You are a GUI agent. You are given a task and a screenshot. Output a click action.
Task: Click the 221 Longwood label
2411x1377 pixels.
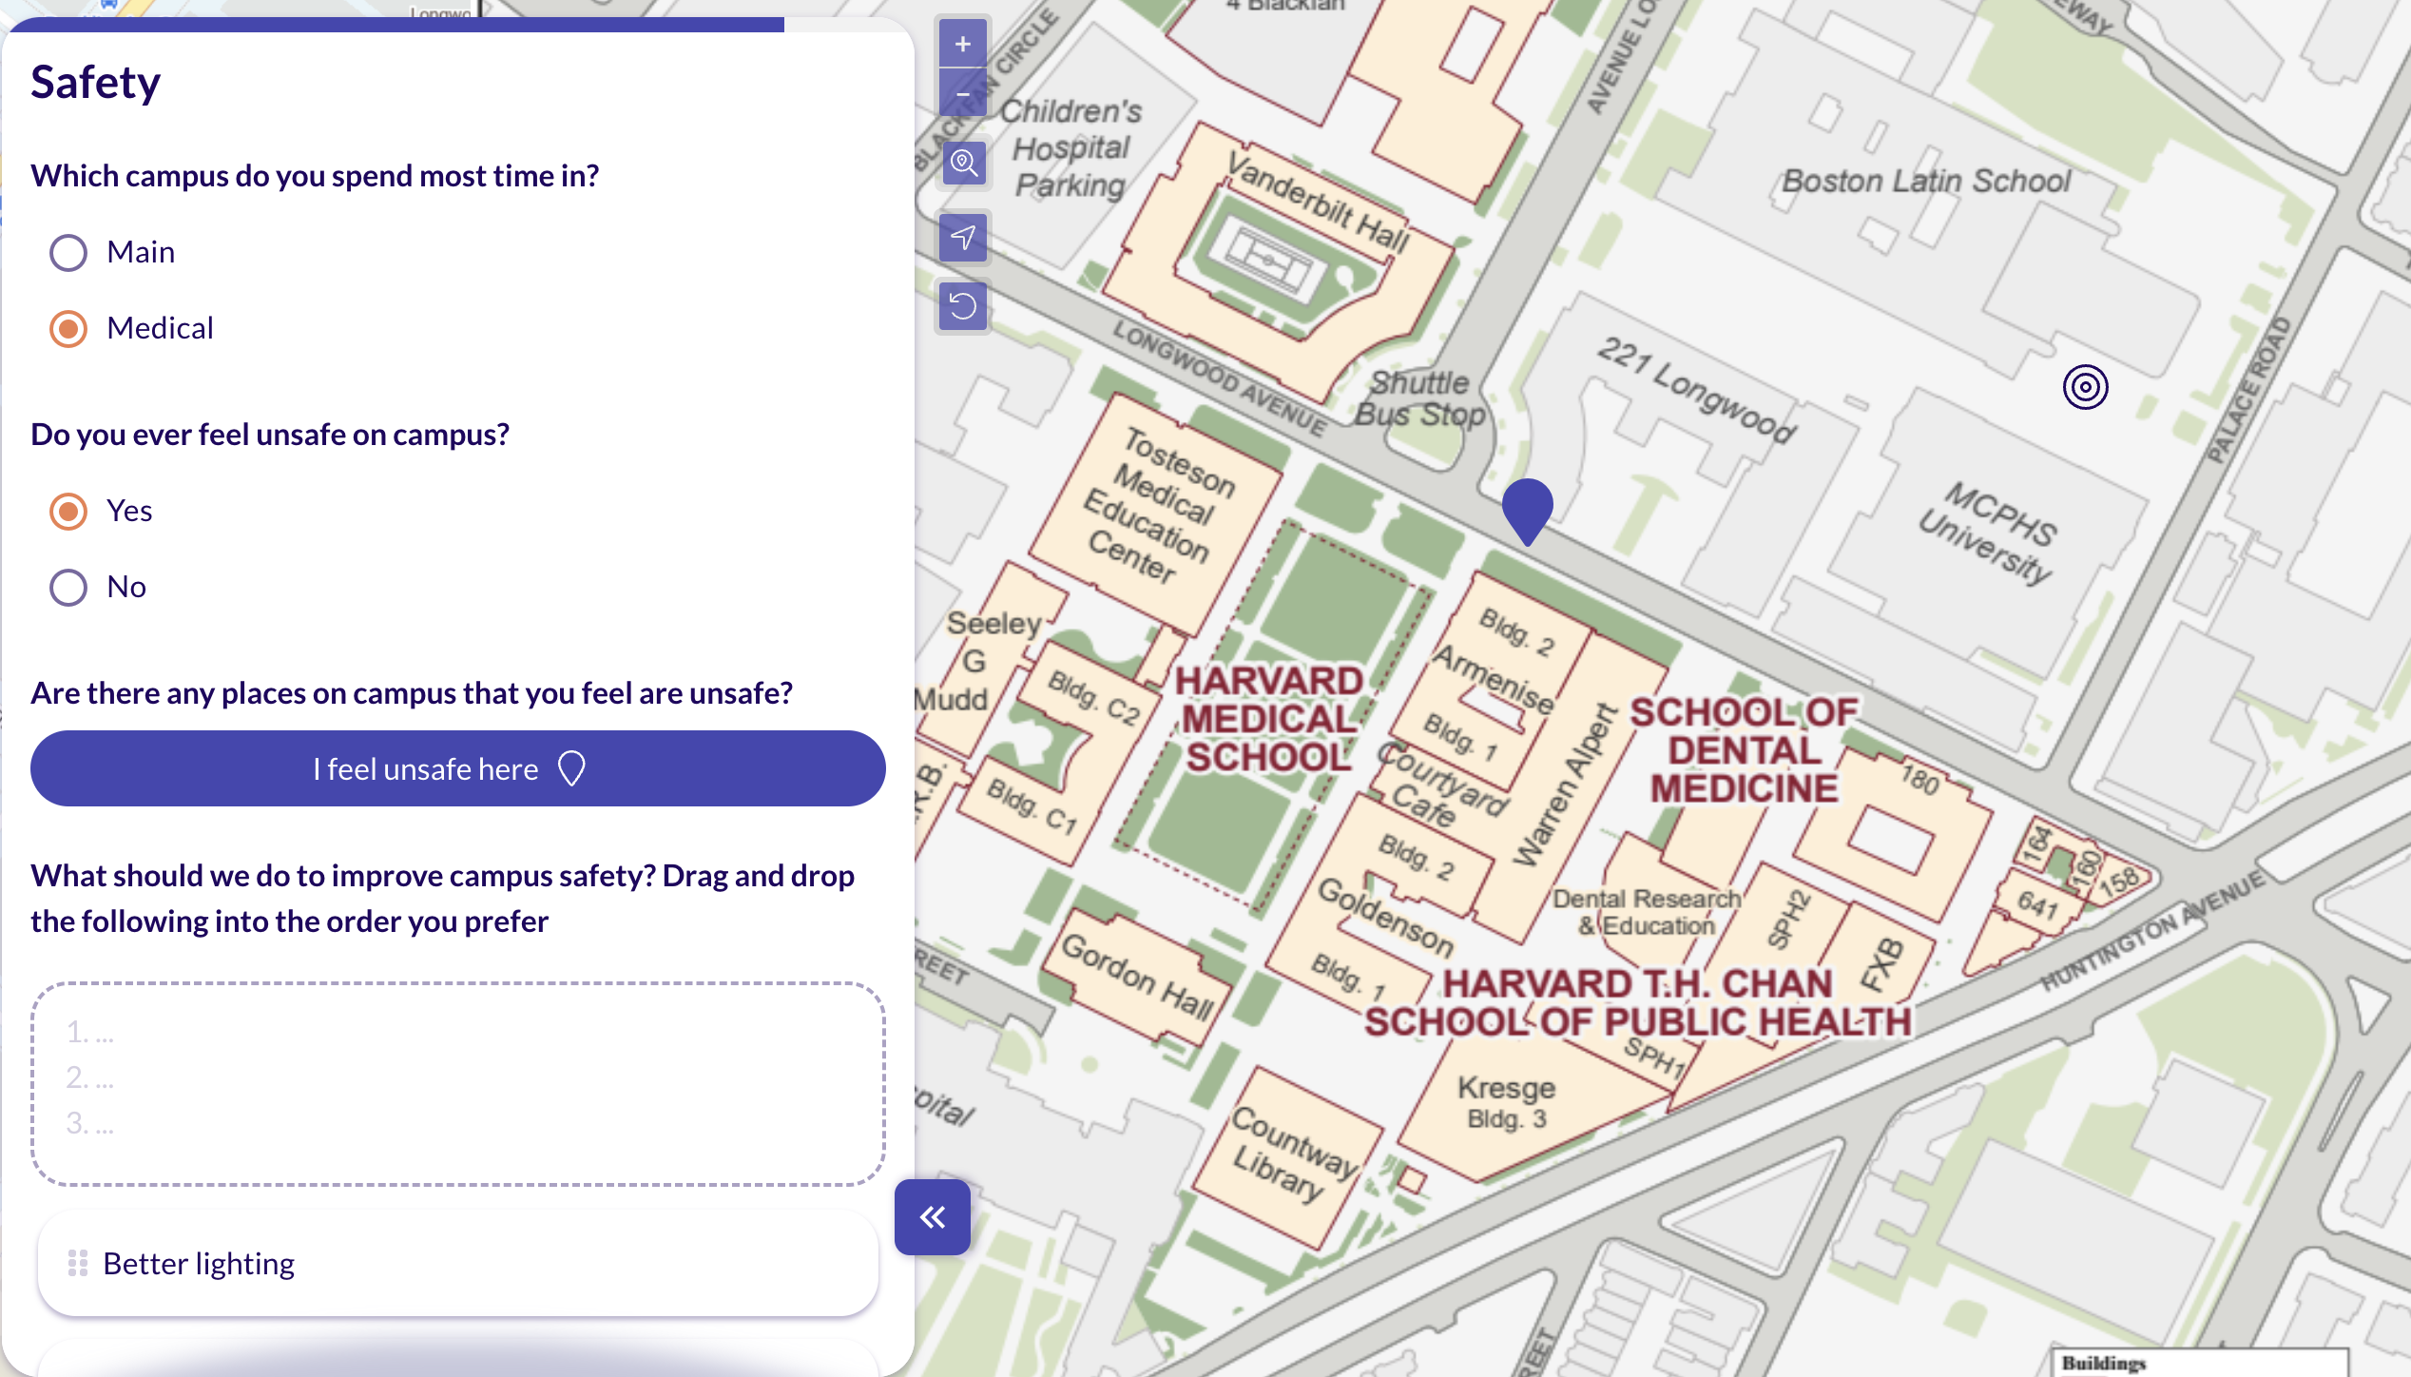click(1696, 390)
